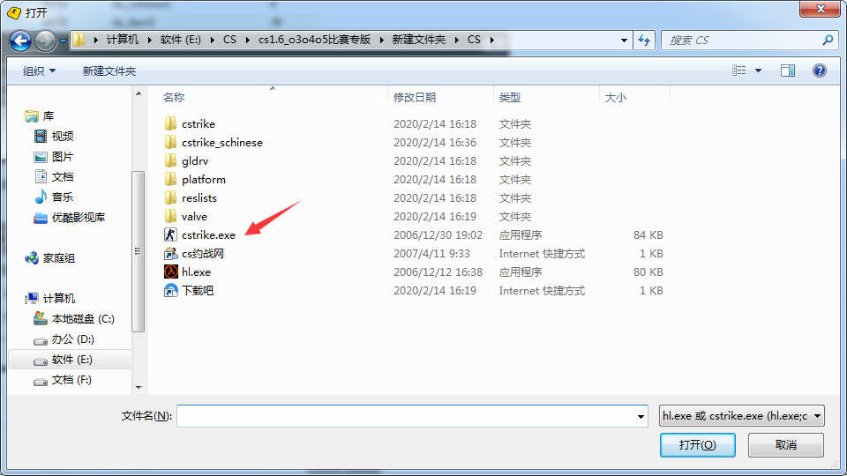Sort by 大小 column header
The width and height of the screenshot is (847, 476).
pos(615,97)
